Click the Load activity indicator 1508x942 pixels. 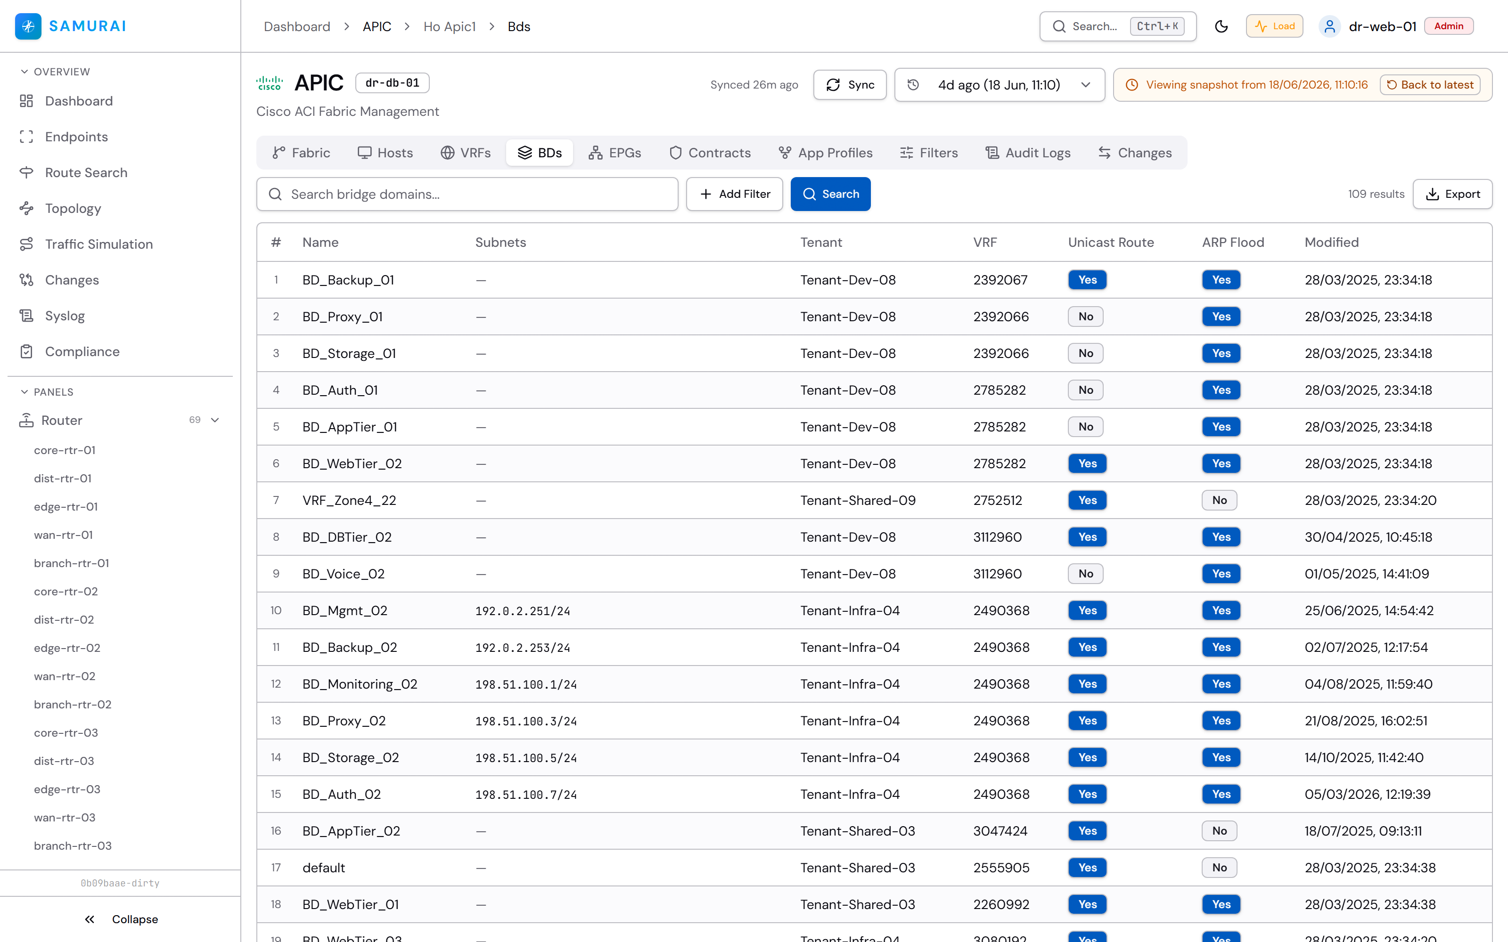click(1274, 26)
